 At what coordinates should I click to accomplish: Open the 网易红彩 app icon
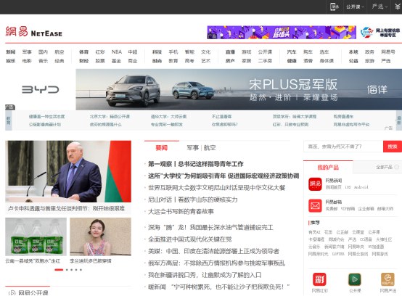pos(319,279)
